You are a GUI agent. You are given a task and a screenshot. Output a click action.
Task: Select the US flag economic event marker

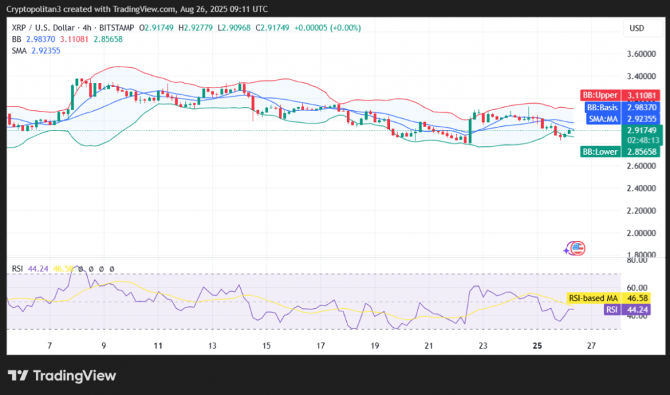tap(574, 248)
